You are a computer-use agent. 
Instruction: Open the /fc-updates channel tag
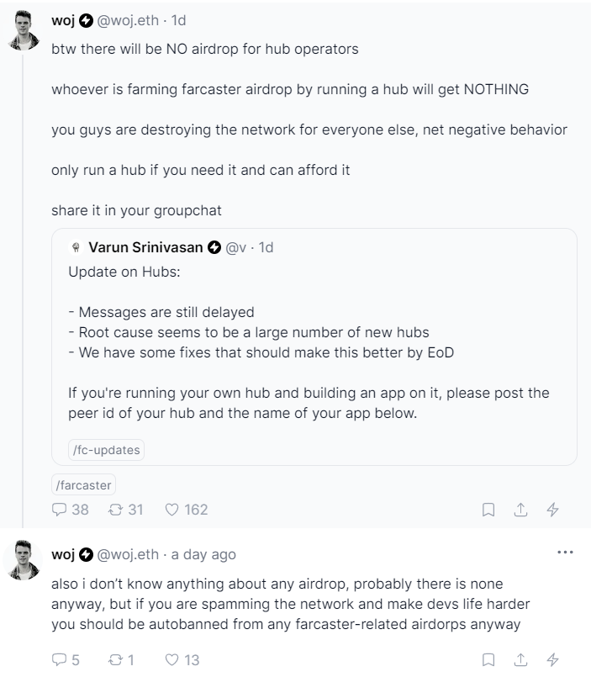pyautogui.click(x=106, y=450)
